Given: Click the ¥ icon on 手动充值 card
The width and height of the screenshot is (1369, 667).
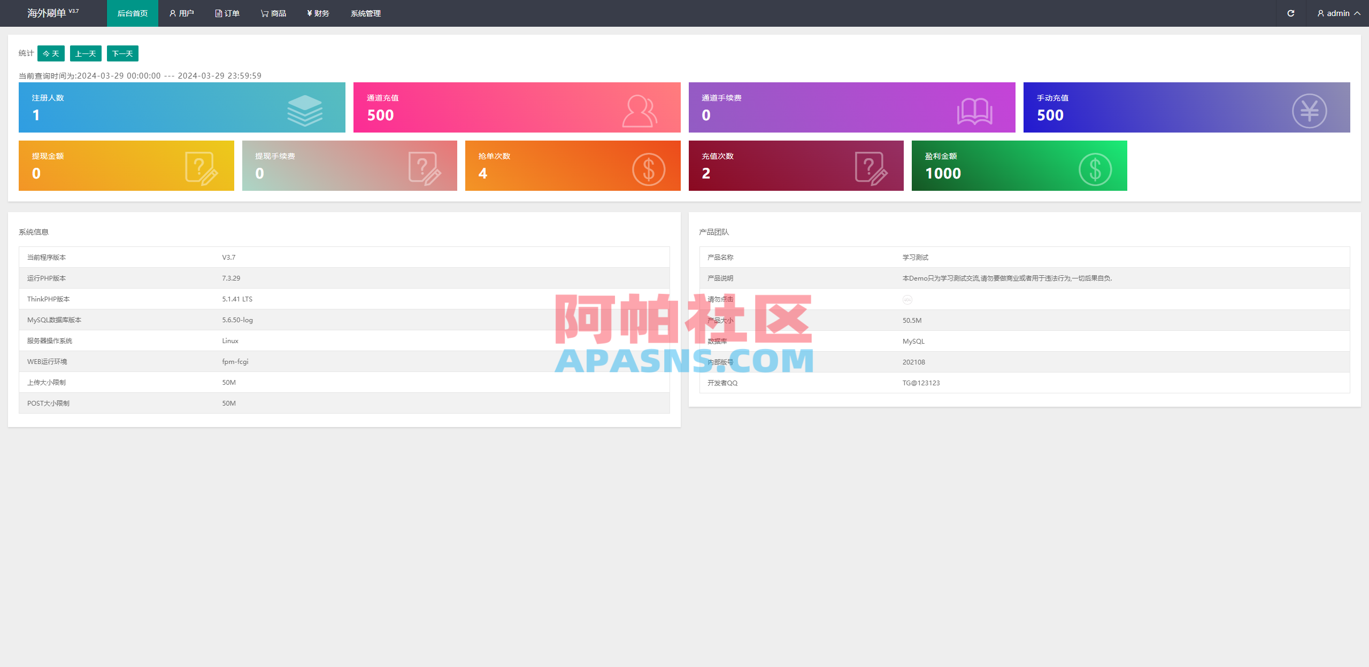Looking at the screenshot, I should (x=1310, y=110).
